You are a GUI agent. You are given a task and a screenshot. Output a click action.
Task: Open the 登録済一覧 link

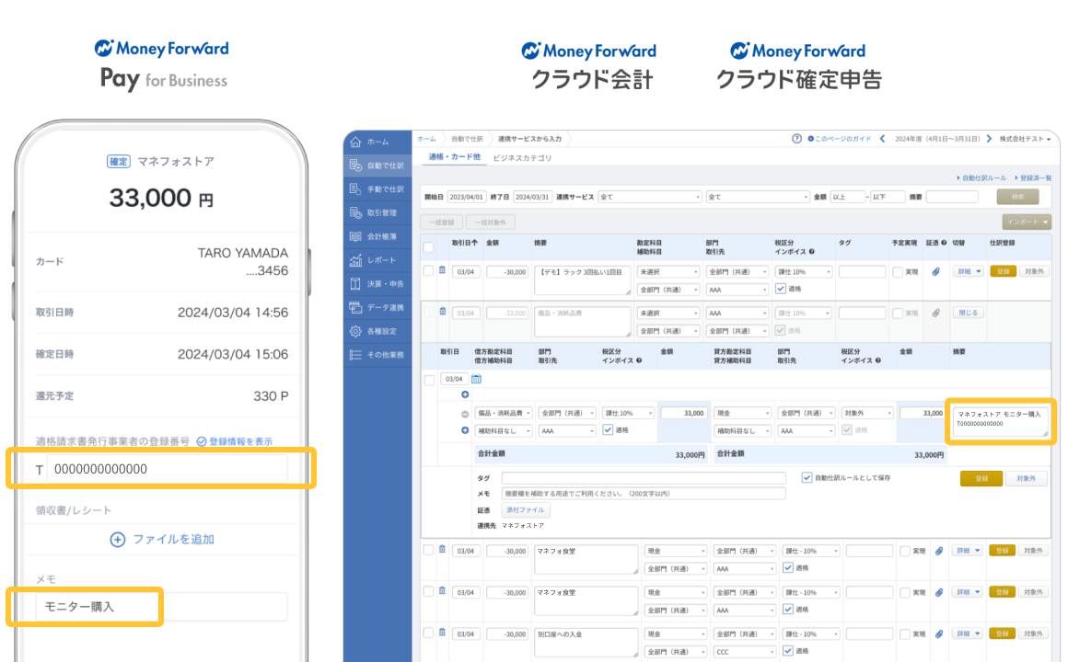(1033, 178)
